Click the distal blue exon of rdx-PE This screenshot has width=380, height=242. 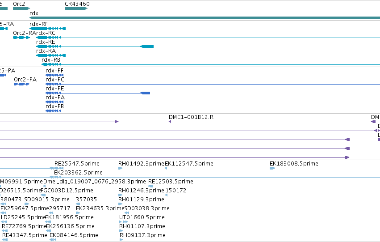click(x=145, y=93)
